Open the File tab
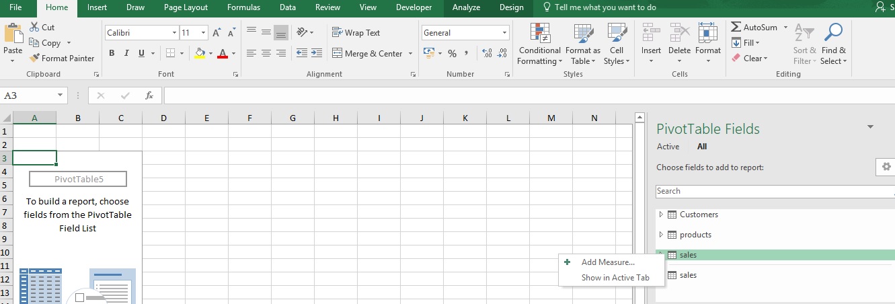895x304 pixels. coord(16,7)
